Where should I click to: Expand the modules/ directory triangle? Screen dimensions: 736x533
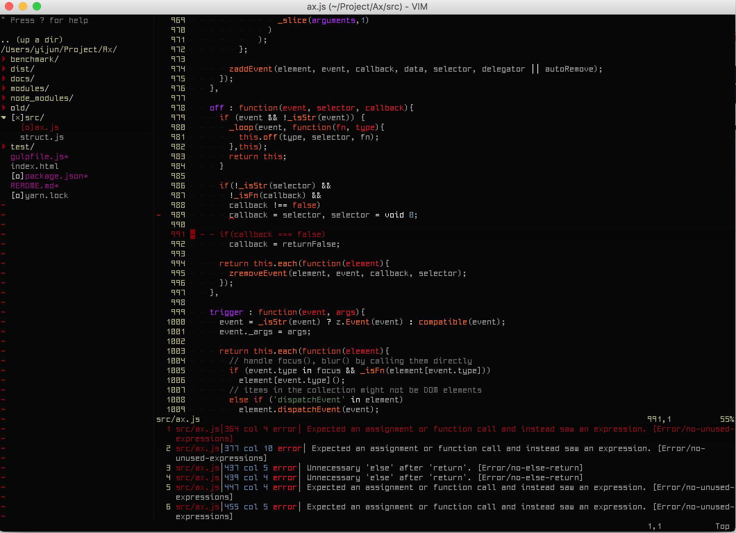4,88
